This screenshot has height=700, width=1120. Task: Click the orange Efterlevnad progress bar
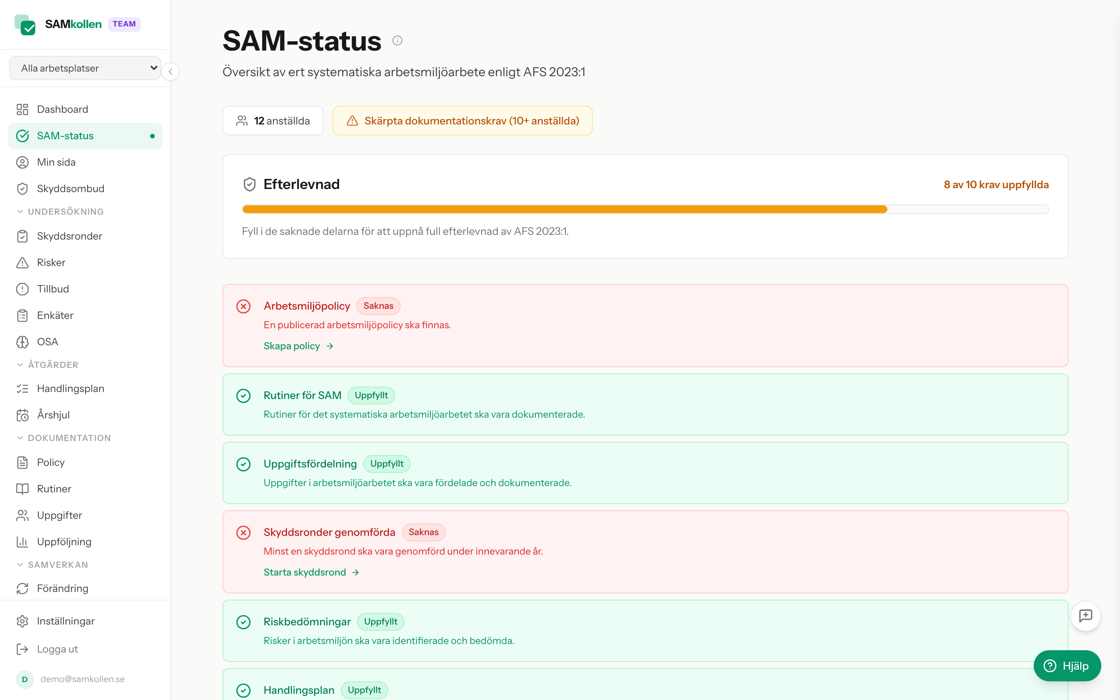click(555, 209)
